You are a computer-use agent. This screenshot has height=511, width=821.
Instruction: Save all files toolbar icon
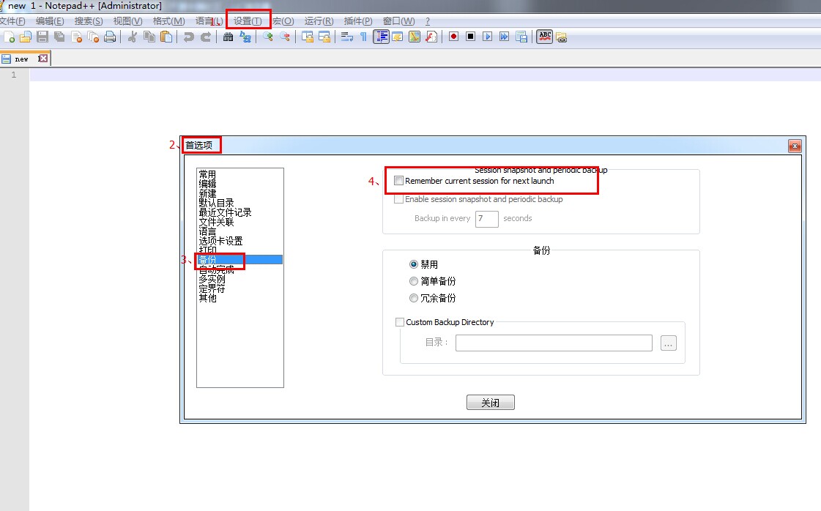pyautogui.click(x=59, y=37)
